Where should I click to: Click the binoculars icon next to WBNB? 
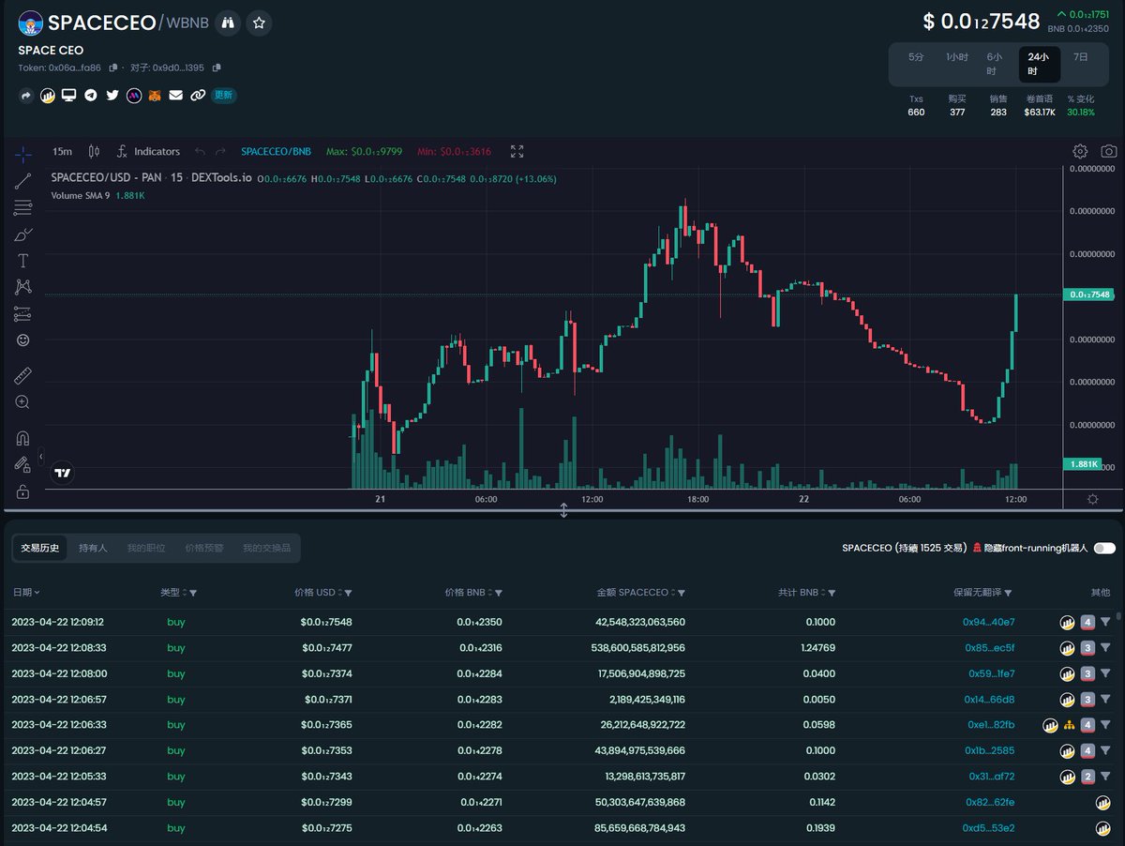coord(228,23)
